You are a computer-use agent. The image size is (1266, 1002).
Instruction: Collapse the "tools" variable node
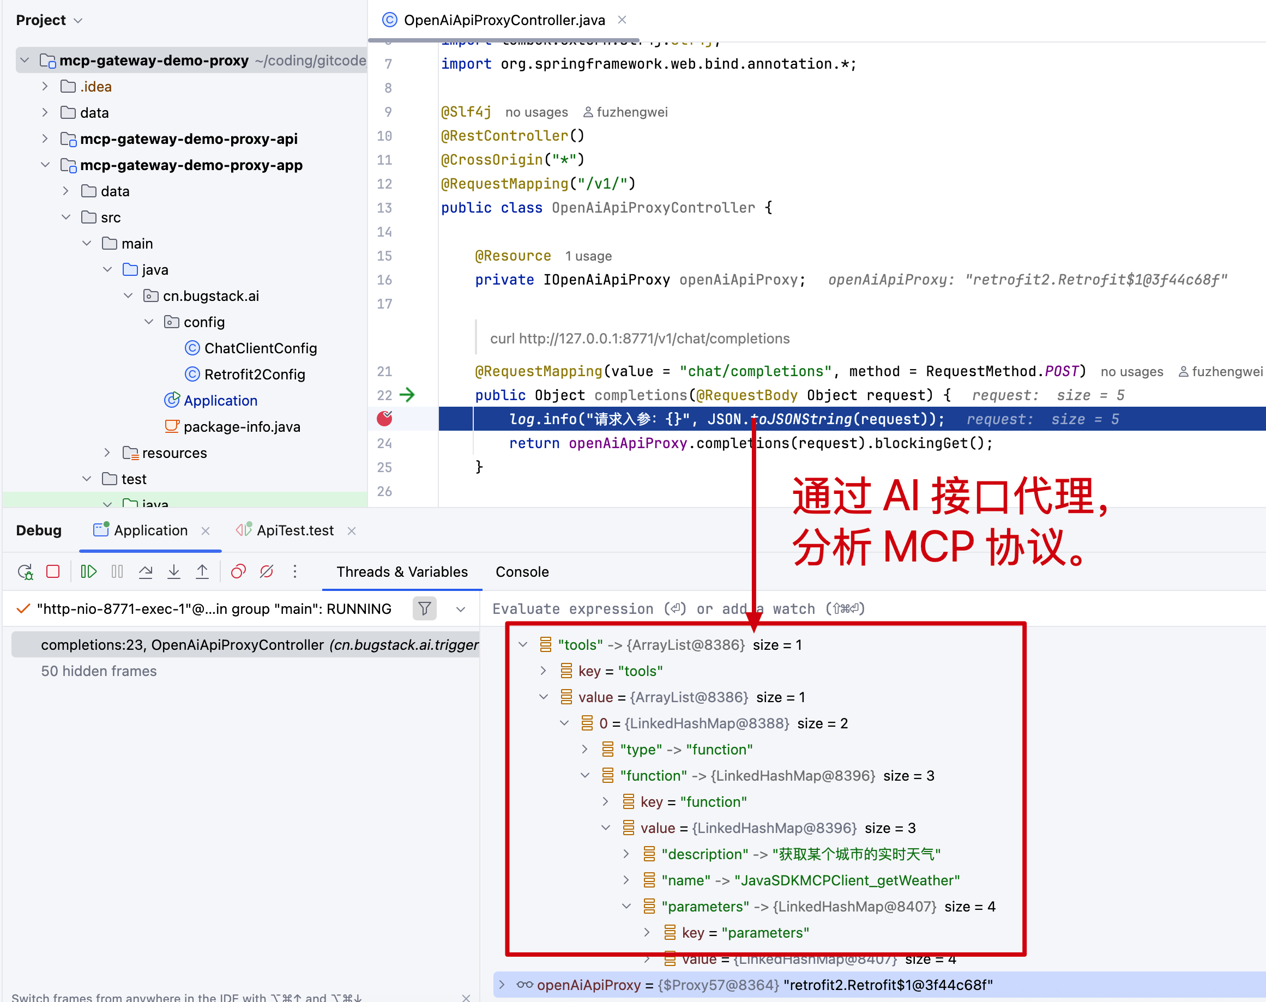523,645
